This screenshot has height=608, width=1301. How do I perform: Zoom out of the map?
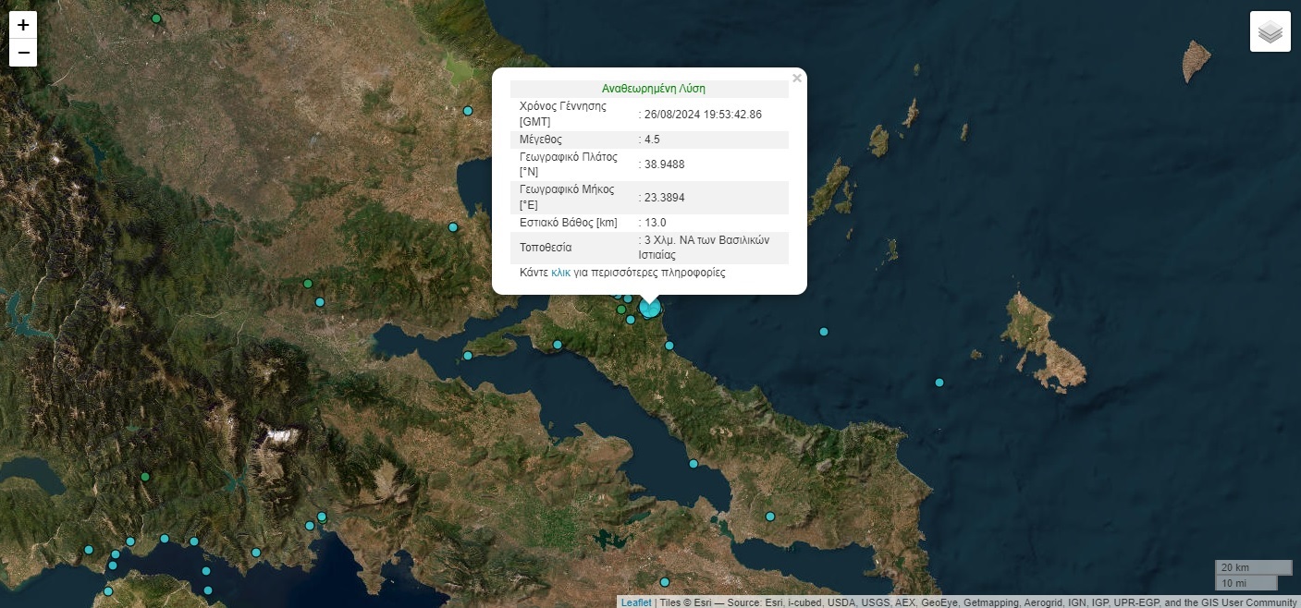(23, 54)
